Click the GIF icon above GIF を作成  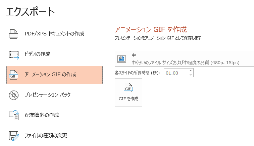click(x=128, y=88)
